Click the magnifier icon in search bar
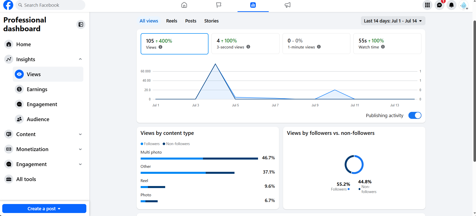Viewport: 476px width, 216px height. tap(20, 5)
